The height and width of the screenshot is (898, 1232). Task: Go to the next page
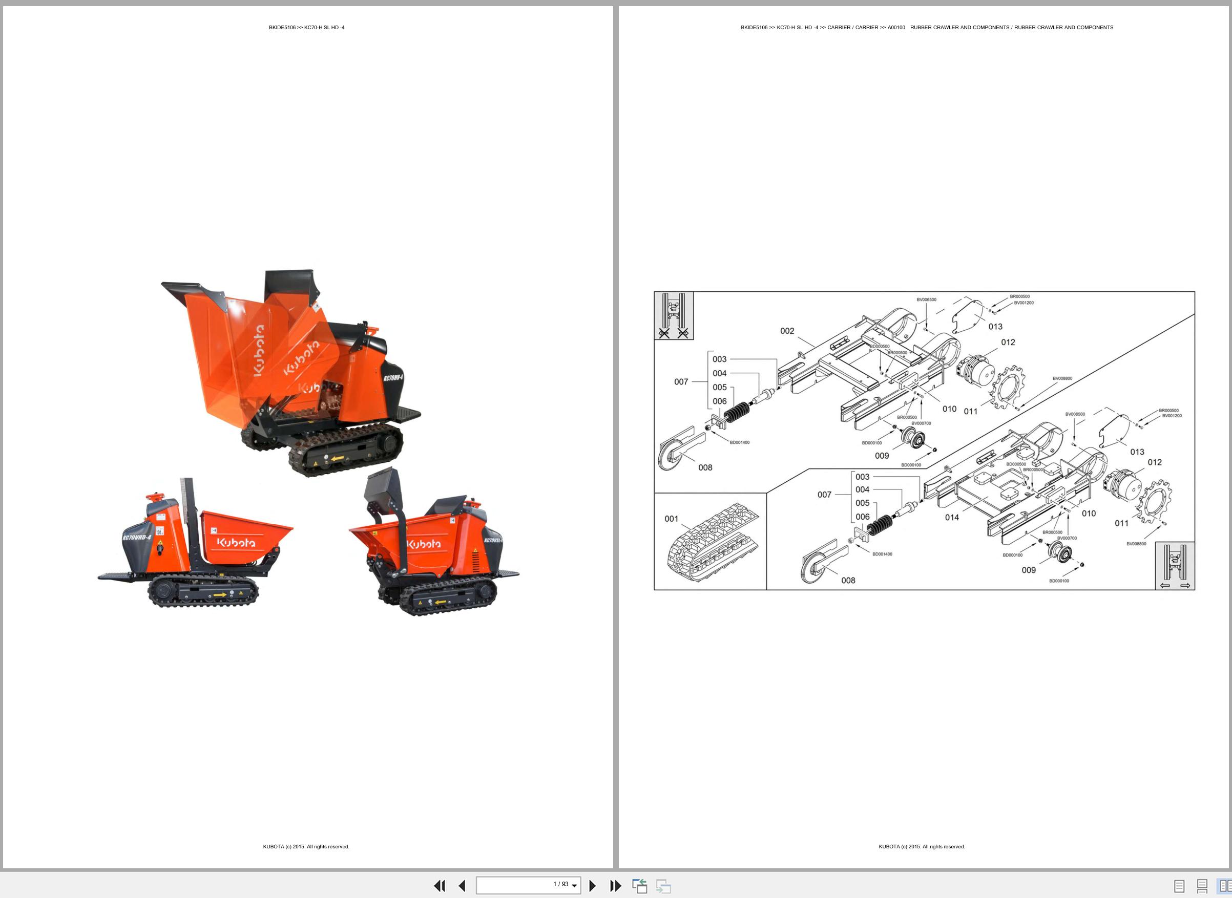[x=592, y=886]
